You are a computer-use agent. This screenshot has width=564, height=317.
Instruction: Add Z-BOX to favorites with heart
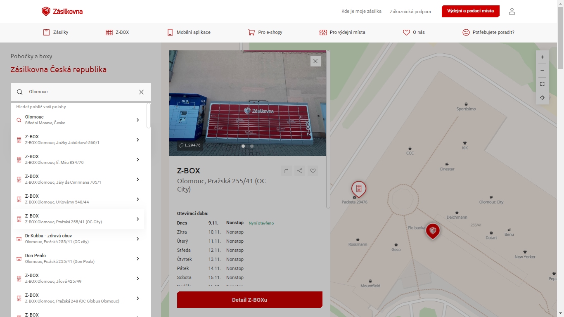click(x=313, y=171)
